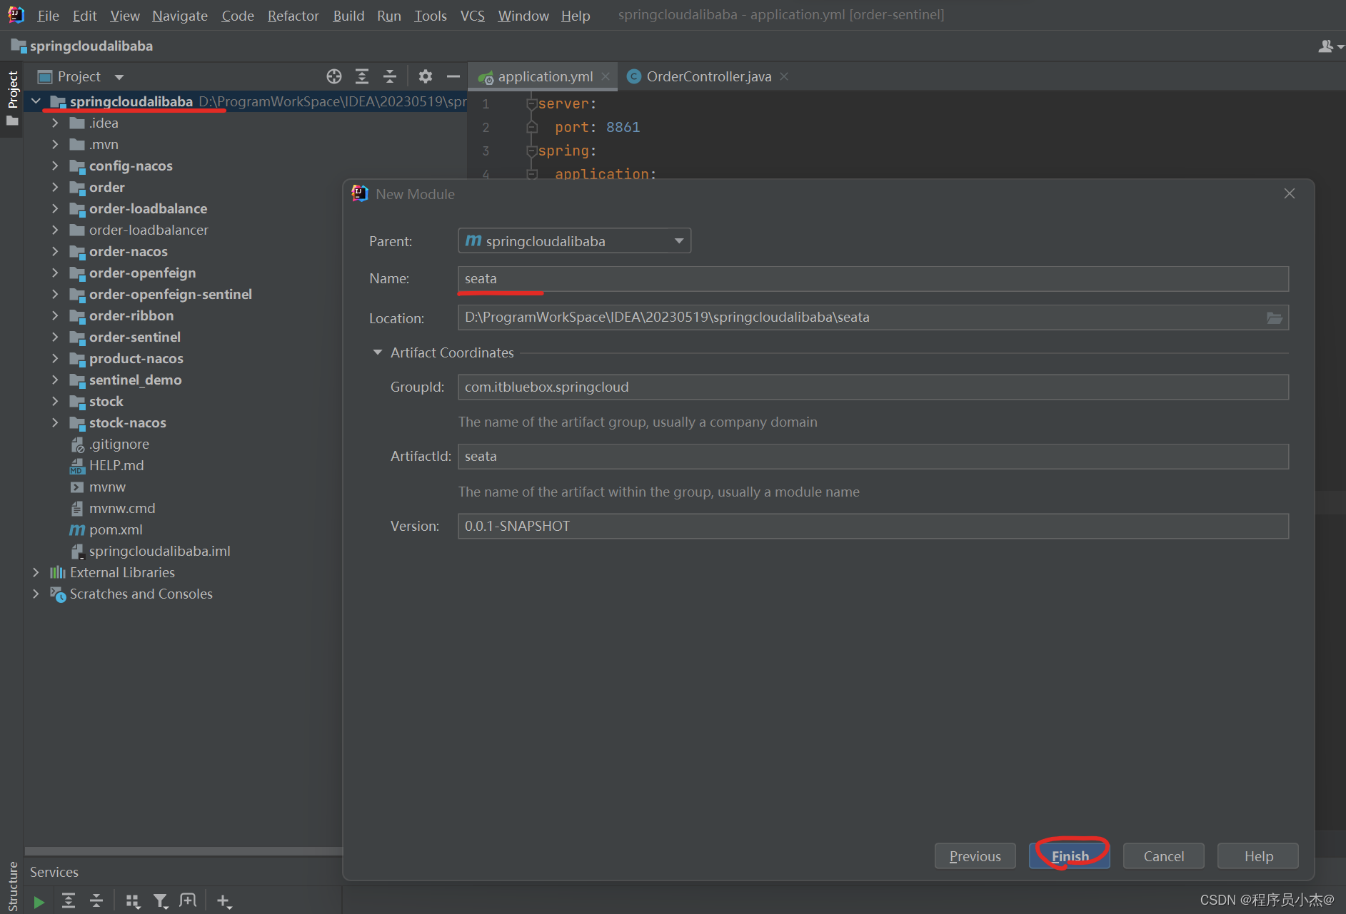
Task: Browse for location with folder icon
Action: click(x=1275, y=318)
